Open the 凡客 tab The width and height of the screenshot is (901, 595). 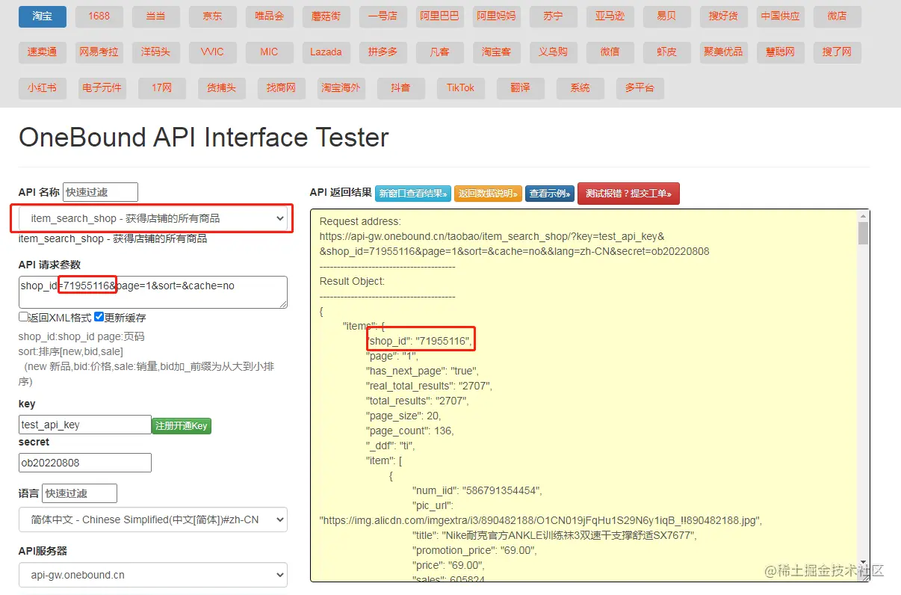439,52
